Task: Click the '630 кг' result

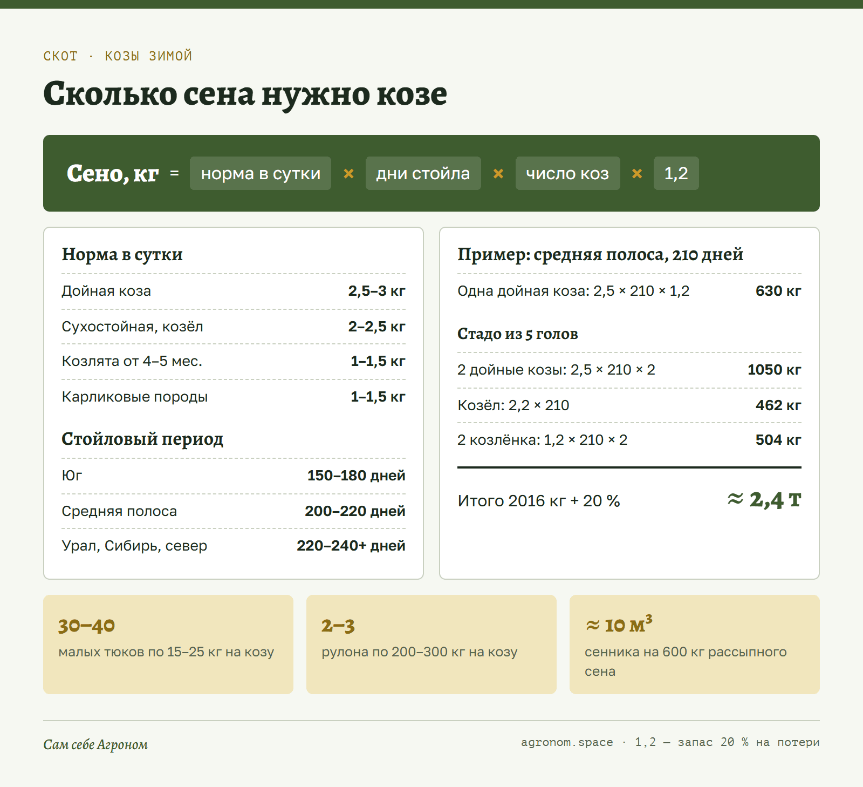Action: [778, 291]
